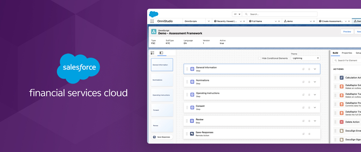Click the DocuSign Envelope action icon
Screen dimensions: 361x152
tap(342, 131)
